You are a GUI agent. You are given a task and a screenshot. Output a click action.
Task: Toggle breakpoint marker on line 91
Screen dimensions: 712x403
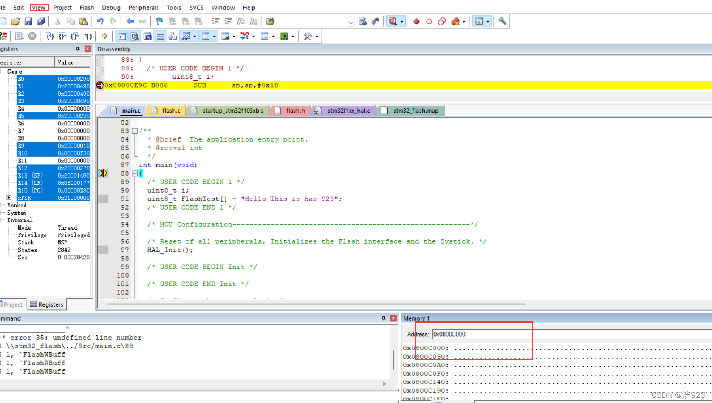[103, 199]
